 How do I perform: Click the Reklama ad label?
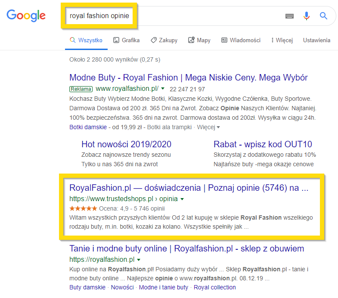(x=81, y=89)
